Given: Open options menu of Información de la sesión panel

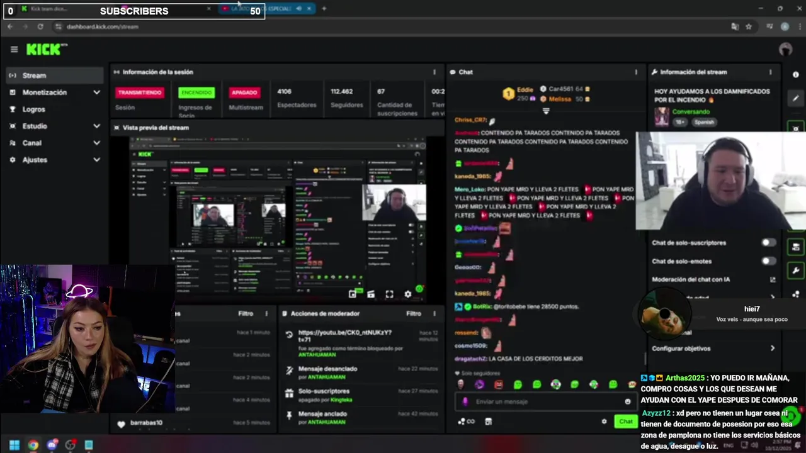Looking at the screenshot, I should (434, 72).
